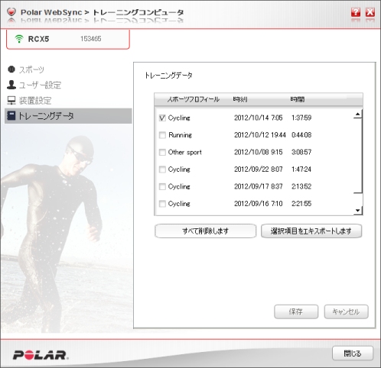The height and width of the screenshot is (368, 381).
Task: Click the training data book icon
Action: click(11, 116)
